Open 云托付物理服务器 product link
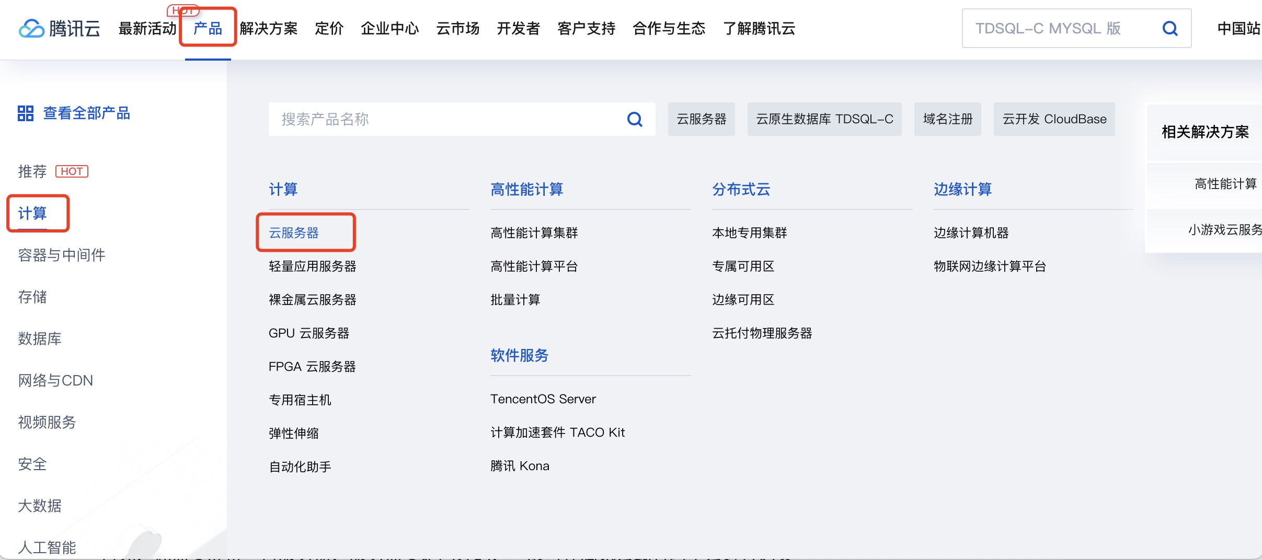The height and width of the screenshot is (560, 1262). coord(762,333)
